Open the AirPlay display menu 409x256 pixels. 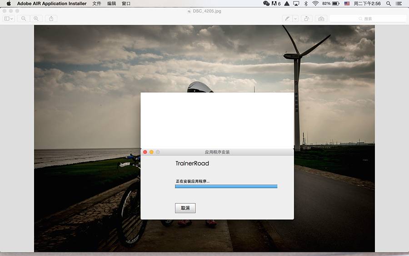296,3
